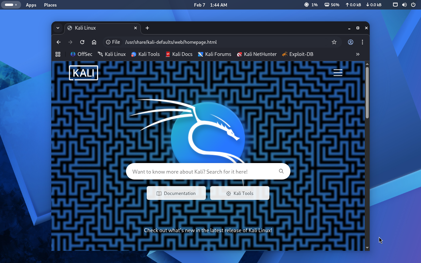Screen dimensions: 421x263
Task: Open the page hamburger menu
Action: pos(338,73)
